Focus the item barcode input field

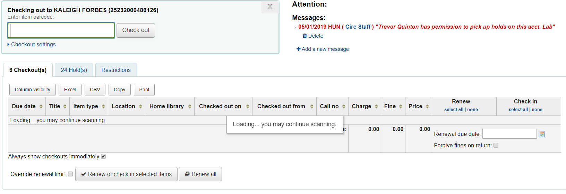click(61, 30)
